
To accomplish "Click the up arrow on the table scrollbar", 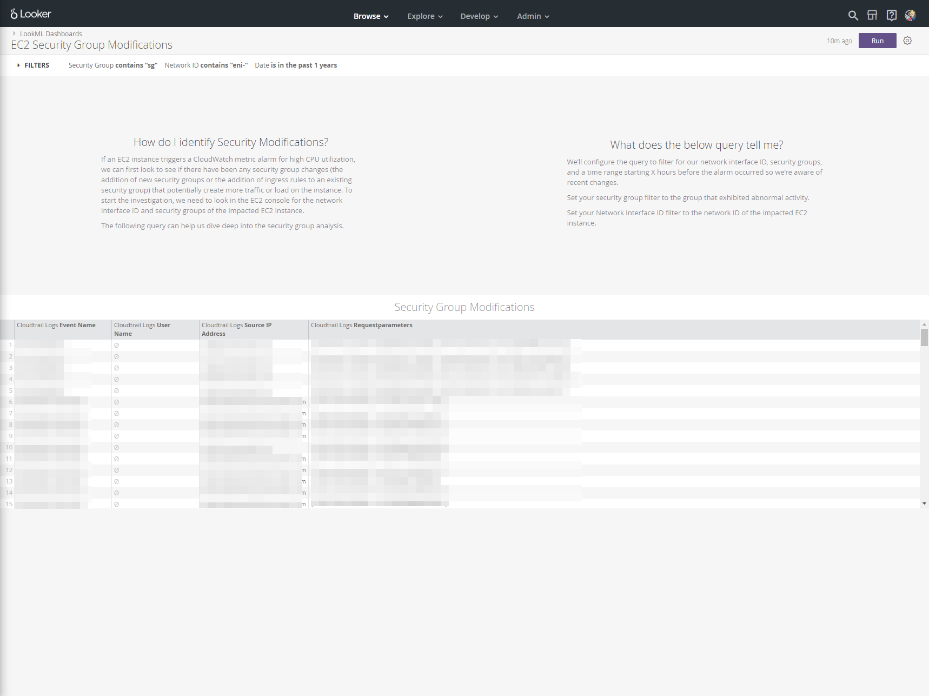I will coord(924,326).
